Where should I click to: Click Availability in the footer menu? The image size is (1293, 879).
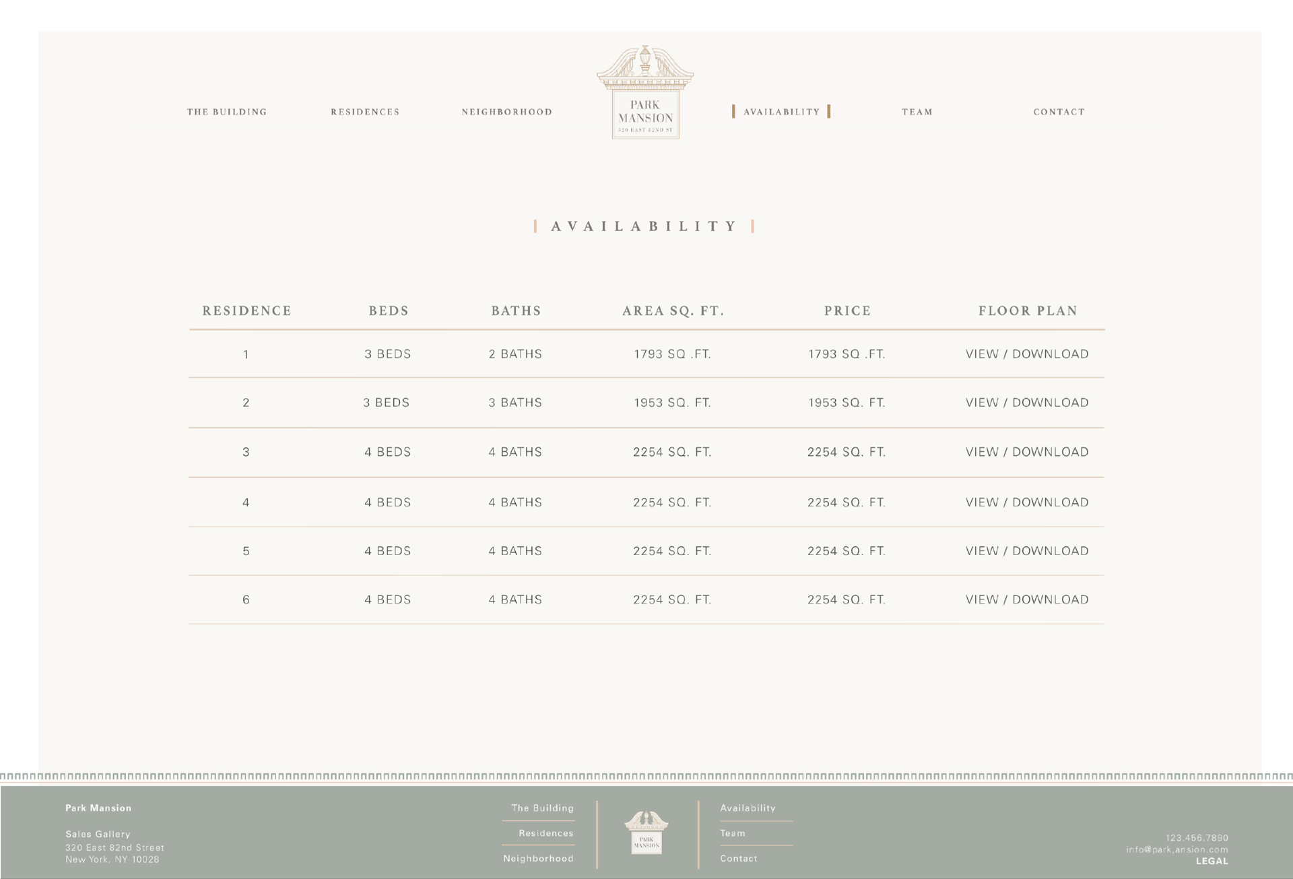[x=748, y=808]
